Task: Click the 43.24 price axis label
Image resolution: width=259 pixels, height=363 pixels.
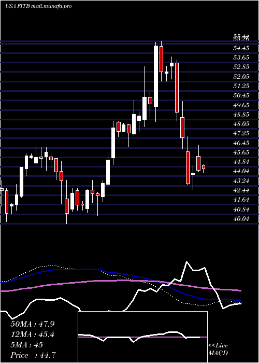Action: tap(241, 181)
